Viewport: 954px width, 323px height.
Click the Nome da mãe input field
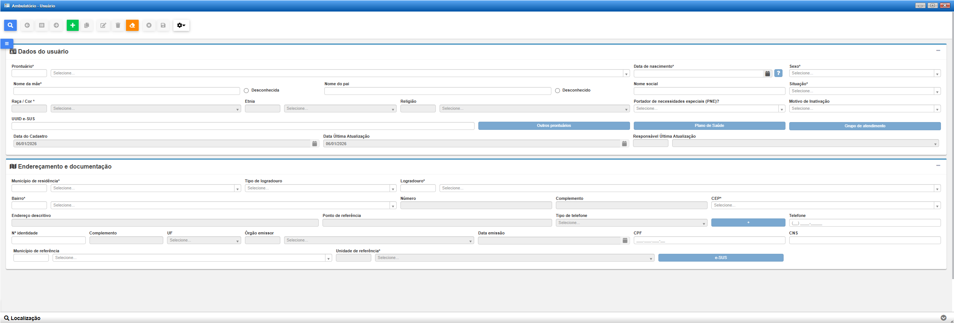(126, 91)
